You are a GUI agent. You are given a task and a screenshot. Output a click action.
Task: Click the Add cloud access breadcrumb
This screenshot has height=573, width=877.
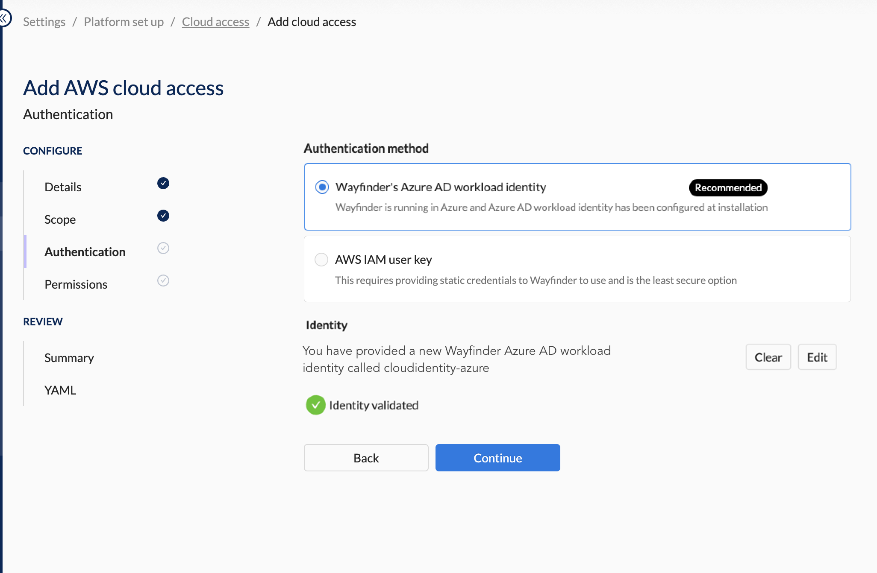[312, 22]
